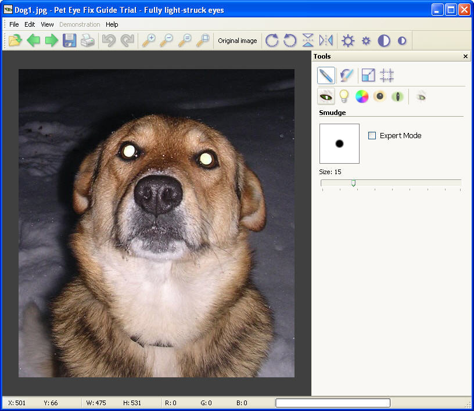Open the Help menu
This screenshot has height=411, width=474.
112,24
